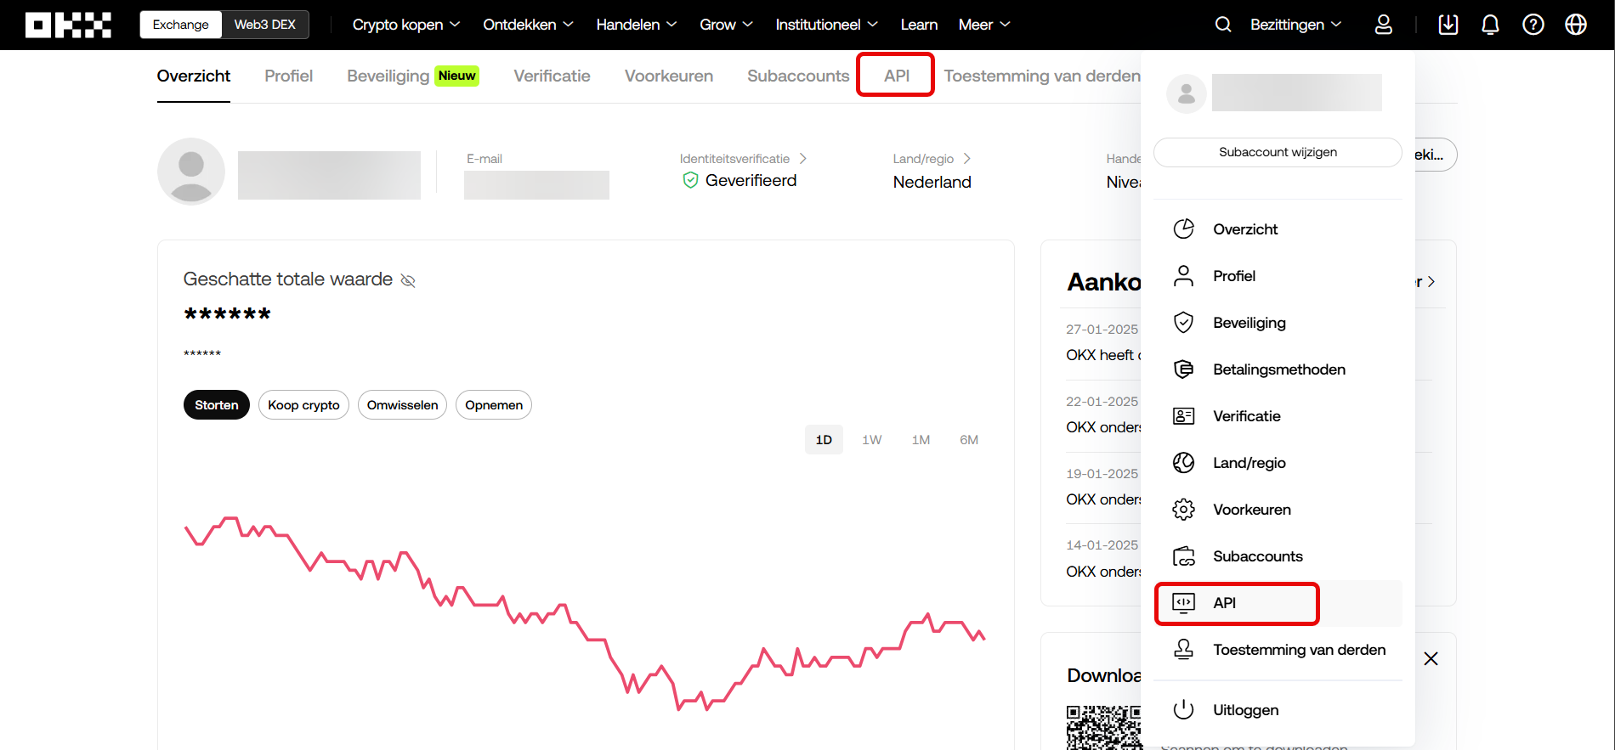Screen dimensions: 1615x750
Task: Select the 6M chart range
Action: click(968, 440)
